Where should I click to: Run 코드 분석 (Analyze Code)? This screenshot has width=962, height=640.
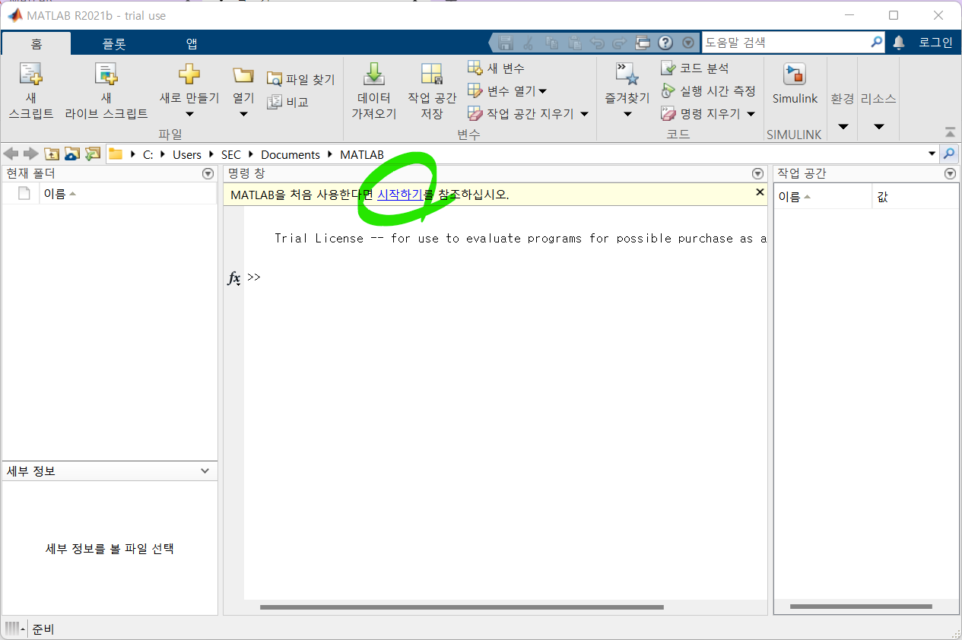(x=695, y=68)
